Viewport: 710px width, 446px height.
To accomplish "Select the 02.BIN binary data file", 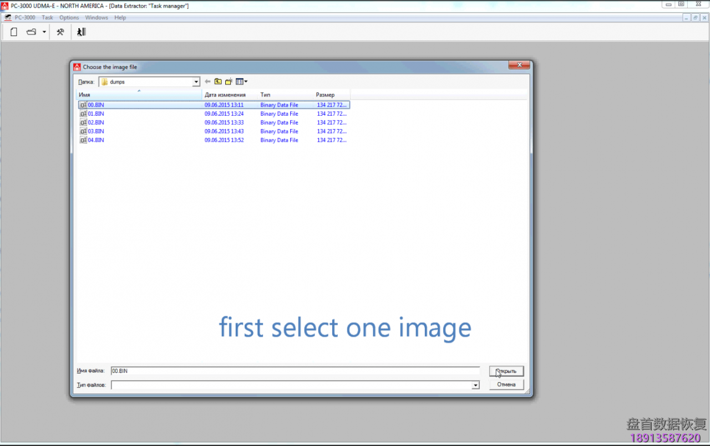I will point(96,122).
